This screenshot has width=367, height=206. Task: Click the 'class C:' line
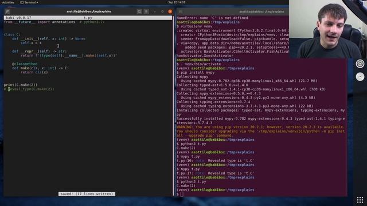12,34
